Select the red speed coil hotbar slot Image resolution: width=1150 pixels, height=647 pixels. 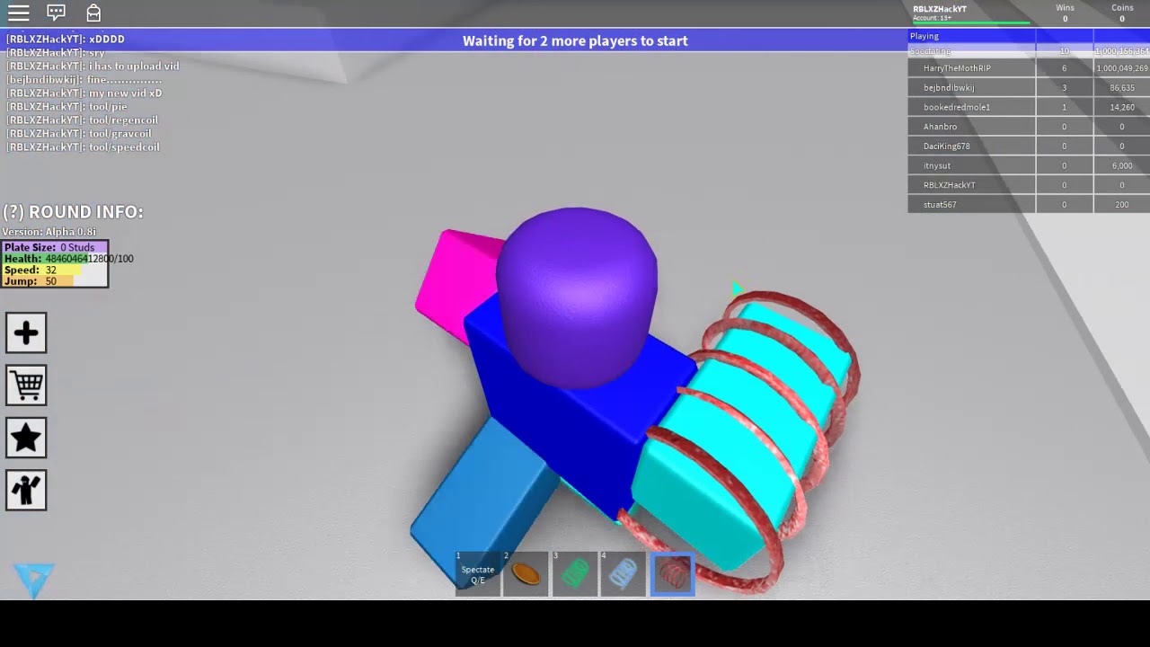point(671,573)
